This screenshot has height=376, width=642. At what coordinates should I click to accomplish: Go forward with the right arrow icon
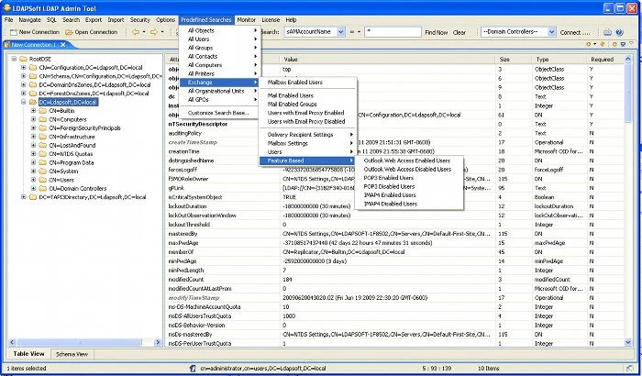tap(154, 32)
